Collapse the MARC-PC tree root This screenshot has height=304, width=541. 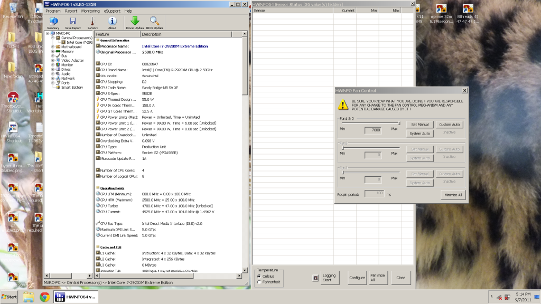(48, 33)
